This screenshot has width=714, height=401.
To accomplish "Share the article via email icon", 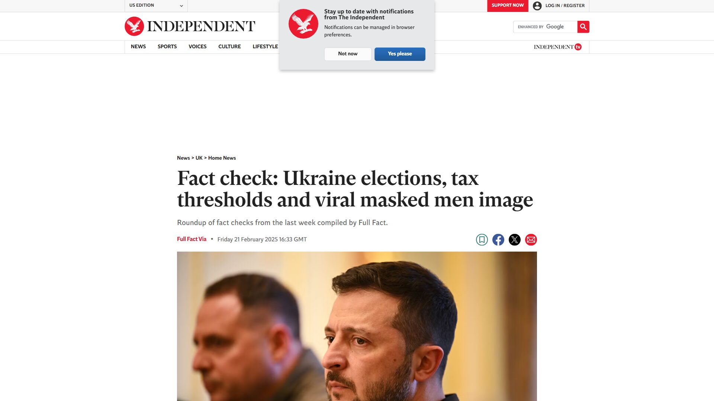I will click(x=531, y=239).
